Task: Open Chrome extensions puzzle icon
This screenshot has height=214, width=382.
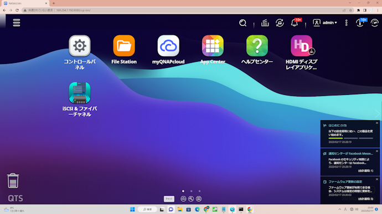Action: pyautogui.click(x=358, y=10)
